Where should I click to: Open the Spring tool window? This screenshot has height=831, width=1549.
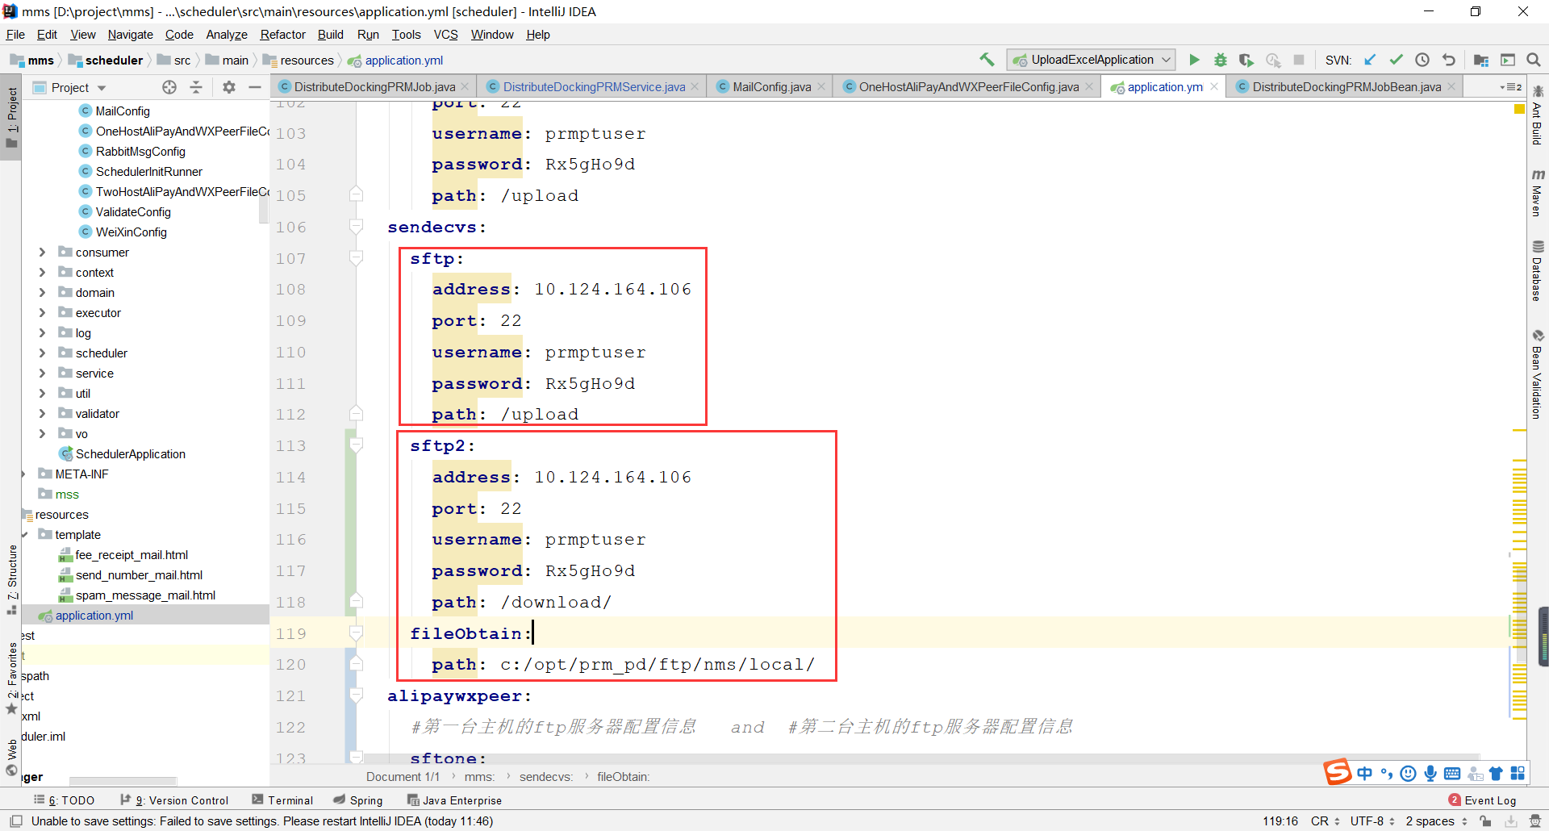(358, 800)
